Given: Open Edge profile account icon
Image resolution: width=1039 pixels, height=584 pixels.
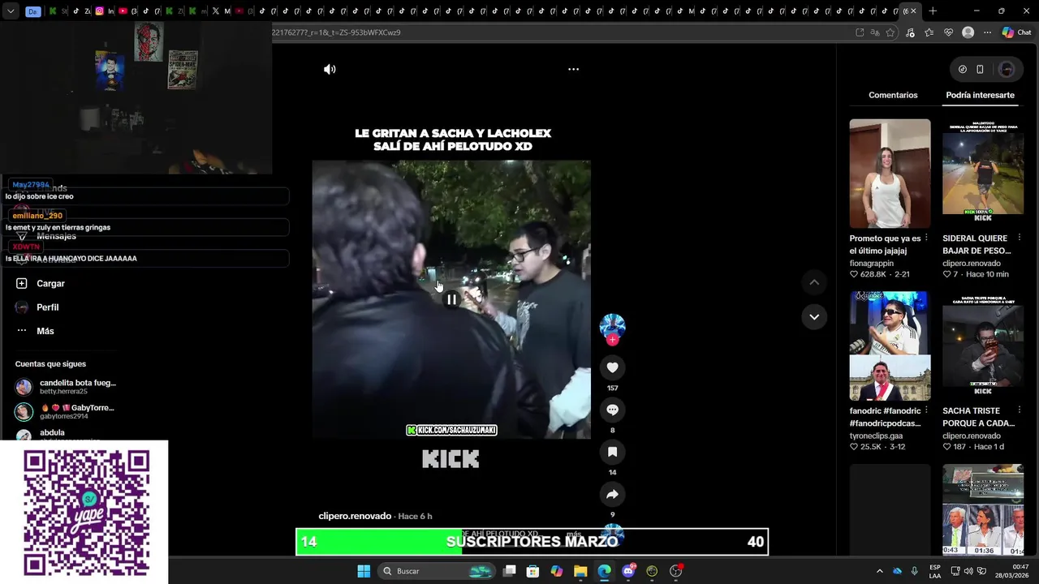Looking at the screenshot, I should 968,32.
